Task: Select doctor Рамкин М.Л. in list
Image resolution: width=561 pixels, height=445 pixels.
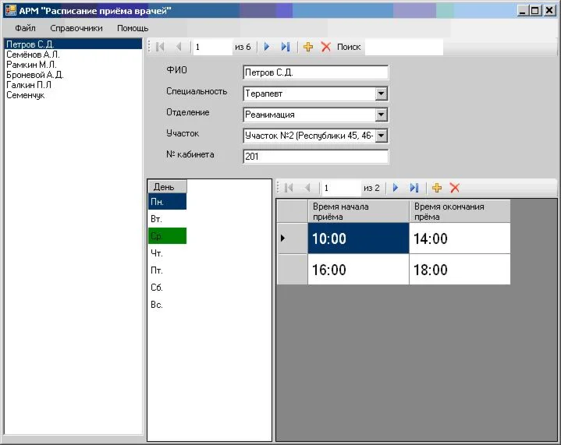Action: coord(73,65)
